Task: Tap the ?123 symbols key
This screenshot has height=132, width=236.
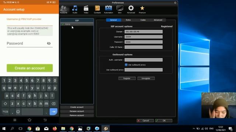Action: (x=5, y=111)
